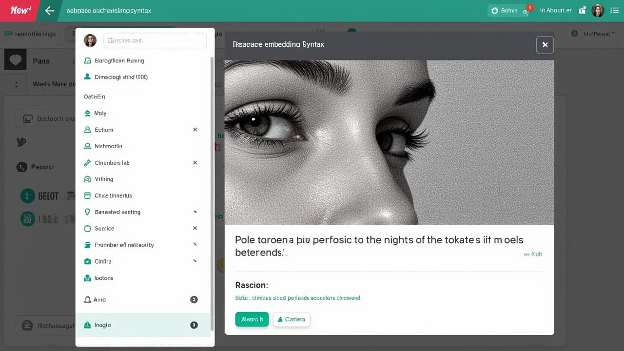This screenshot has height=351, width=624.
Task: Open the Avra arrow button
Action: (194, 300)
